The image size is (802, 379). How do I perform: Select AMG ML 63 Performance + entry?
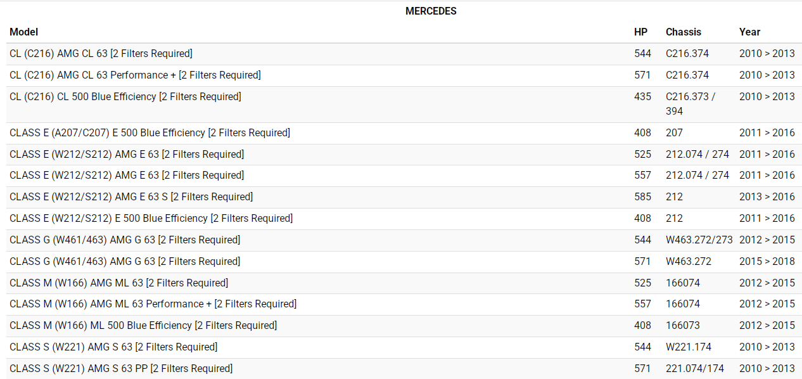[x=153, y=304]
